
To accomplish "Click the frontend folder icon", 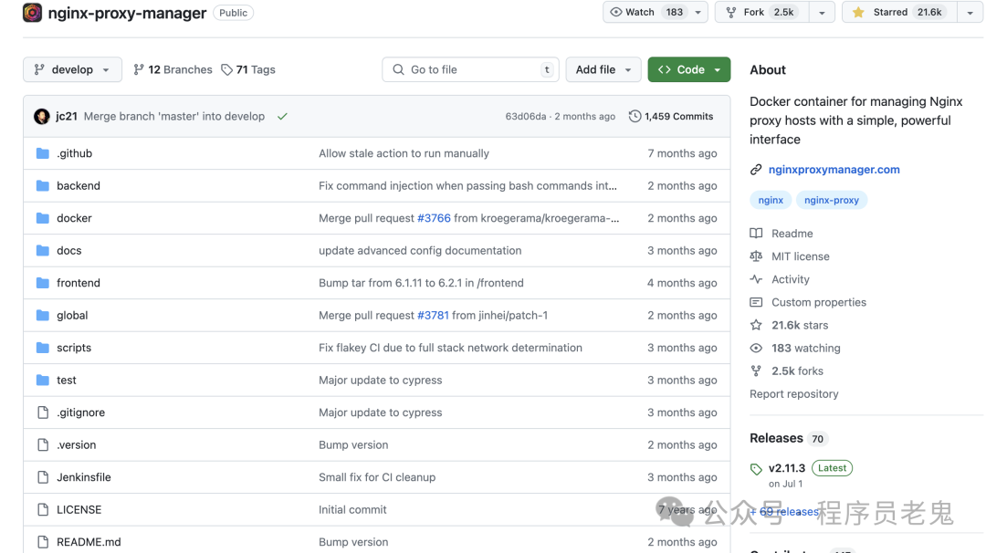I will tap(43, 283).
